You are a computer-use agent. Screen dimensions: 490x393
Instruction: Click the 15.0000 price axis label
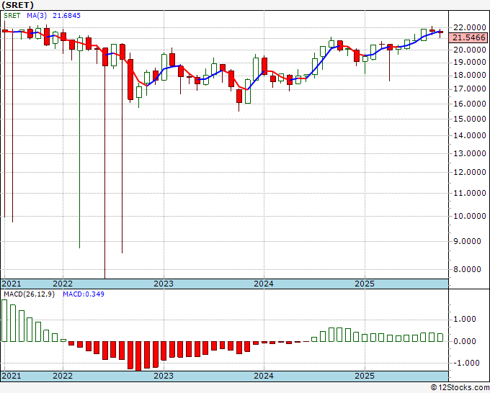[x=469, y=119]
